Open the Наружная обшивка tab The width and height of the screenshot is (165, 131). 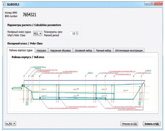(60, 50)
